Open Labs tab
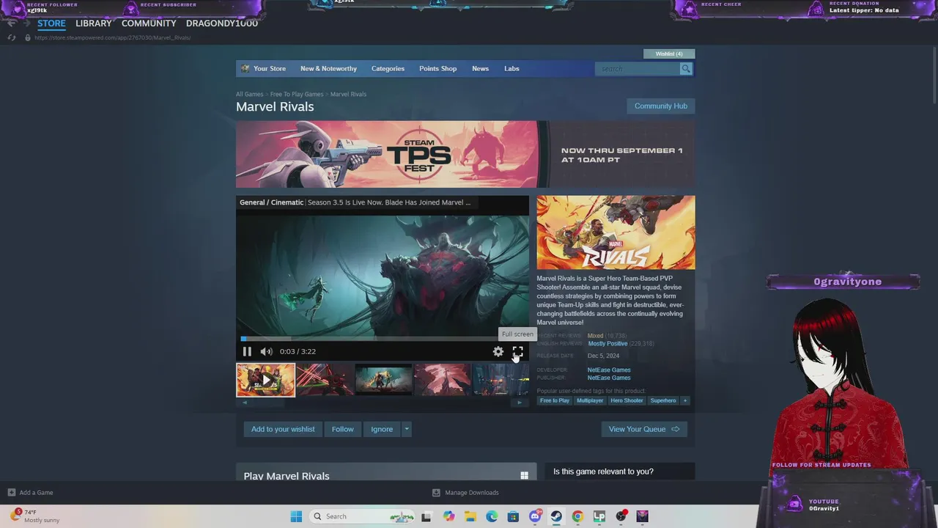This screenshot has height=528, width=938. [512, 68]
